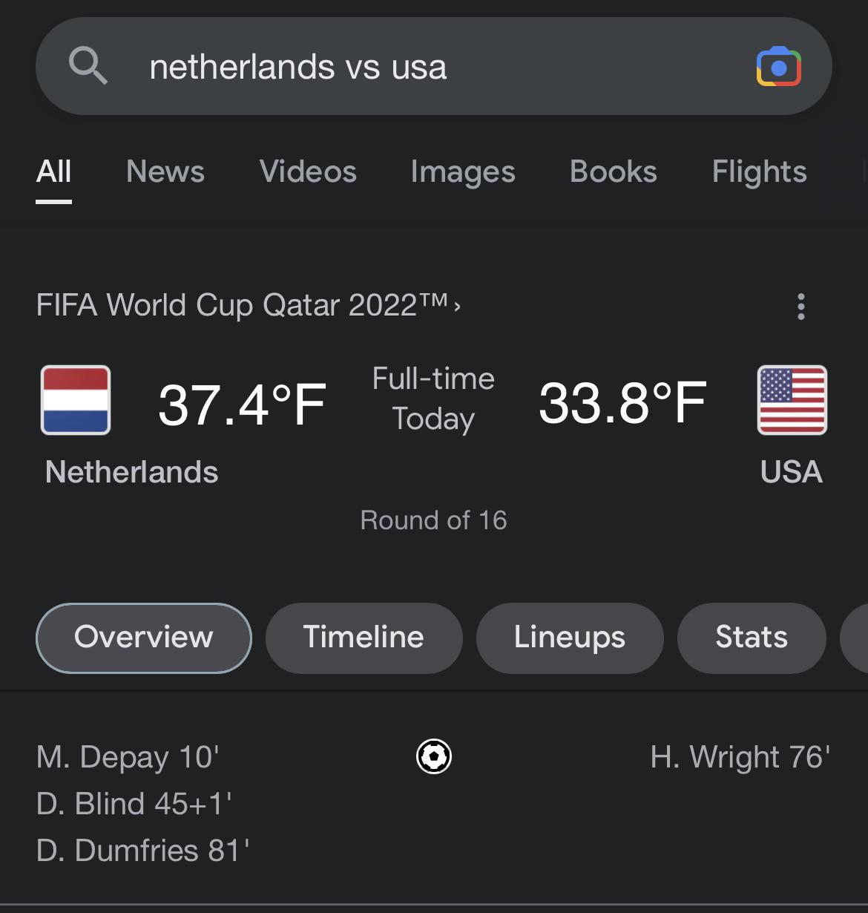
Task: Switch to the Videos tab
Action: tap(308, 172)
